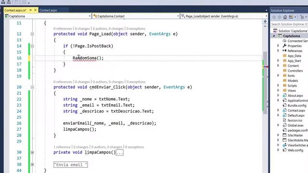
Task: Click the References icon
Action: point(284,50)
